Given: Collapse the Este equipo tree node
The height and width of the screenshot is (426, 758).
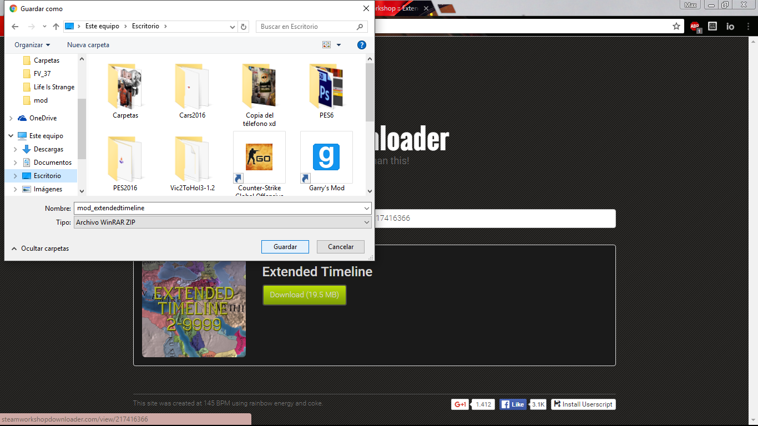Looking at the screenshot, I should (11, 136).
